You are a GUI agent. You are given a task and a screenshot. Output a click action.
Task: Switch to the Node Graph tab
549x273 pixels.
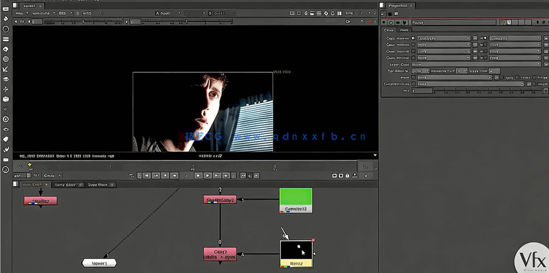point(32,184)
